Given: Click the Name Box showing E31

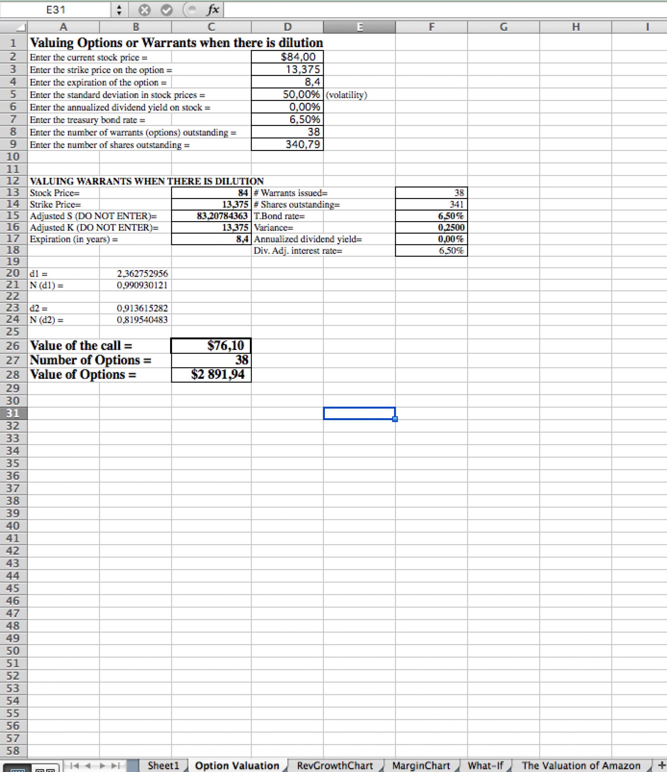Looking at the screenshot, I should pyautogui.click(x=56, y=10).
